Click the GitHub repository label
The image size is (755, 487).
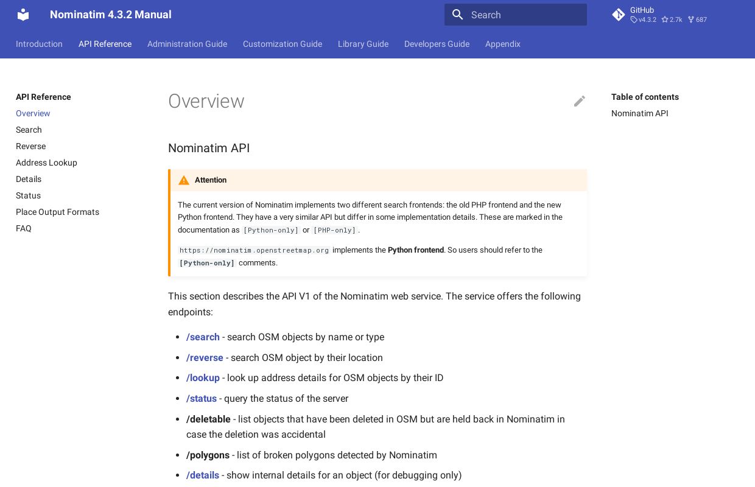coord(642,10)
